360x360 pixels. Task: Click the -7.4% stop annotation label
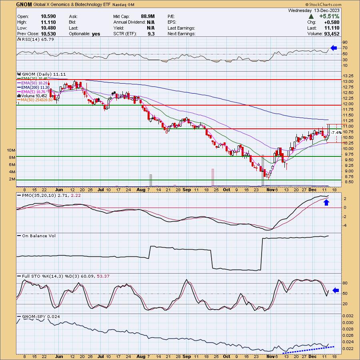click(336, 133)
